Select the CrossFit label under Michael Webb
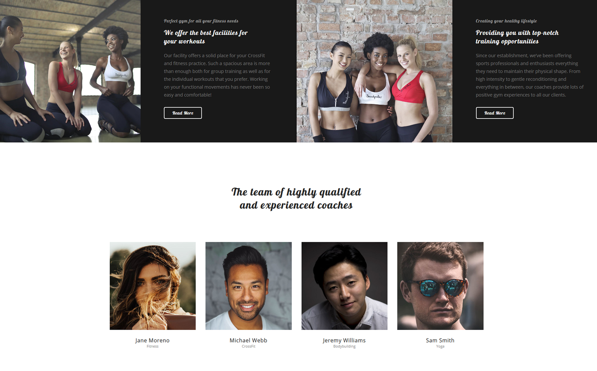Viewport: 597px width, 371px height. [x=248, y=346]
